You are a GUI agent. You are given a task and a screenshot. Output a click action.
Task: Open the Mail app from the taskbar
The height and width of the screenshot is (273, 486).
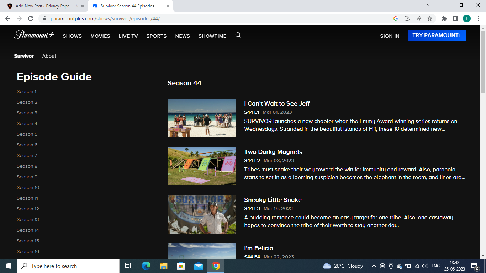[x=198, y=266]
